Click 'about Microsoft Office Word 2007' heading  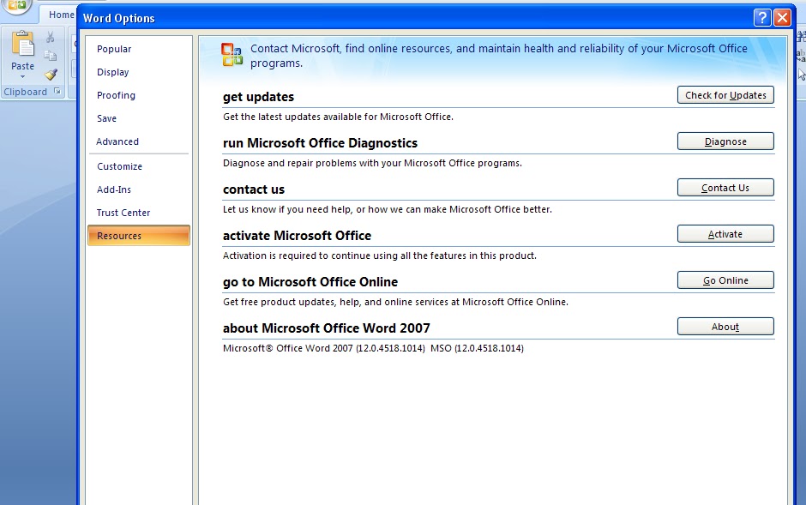coord(327,328)
